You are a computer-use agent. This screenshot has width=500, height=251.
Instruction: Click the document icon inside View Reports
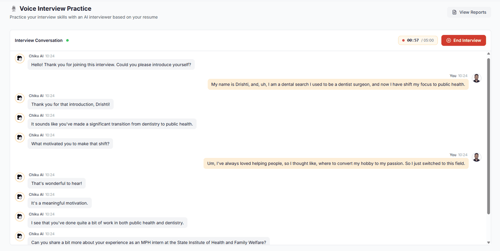coord(455,12)
